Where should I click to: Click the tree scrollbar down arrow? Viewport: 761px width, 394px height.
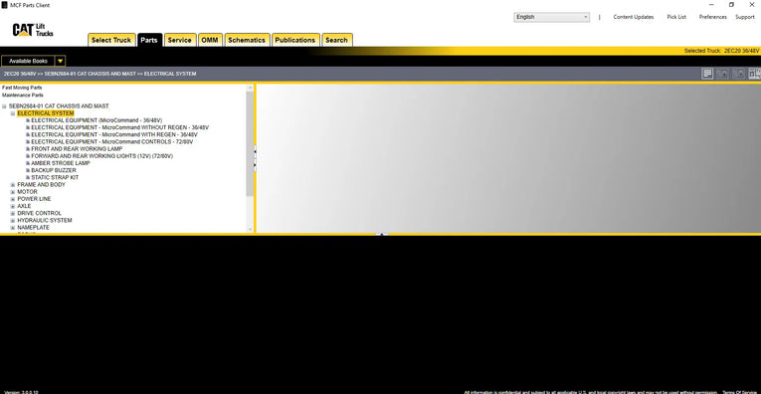click(250, 229)
